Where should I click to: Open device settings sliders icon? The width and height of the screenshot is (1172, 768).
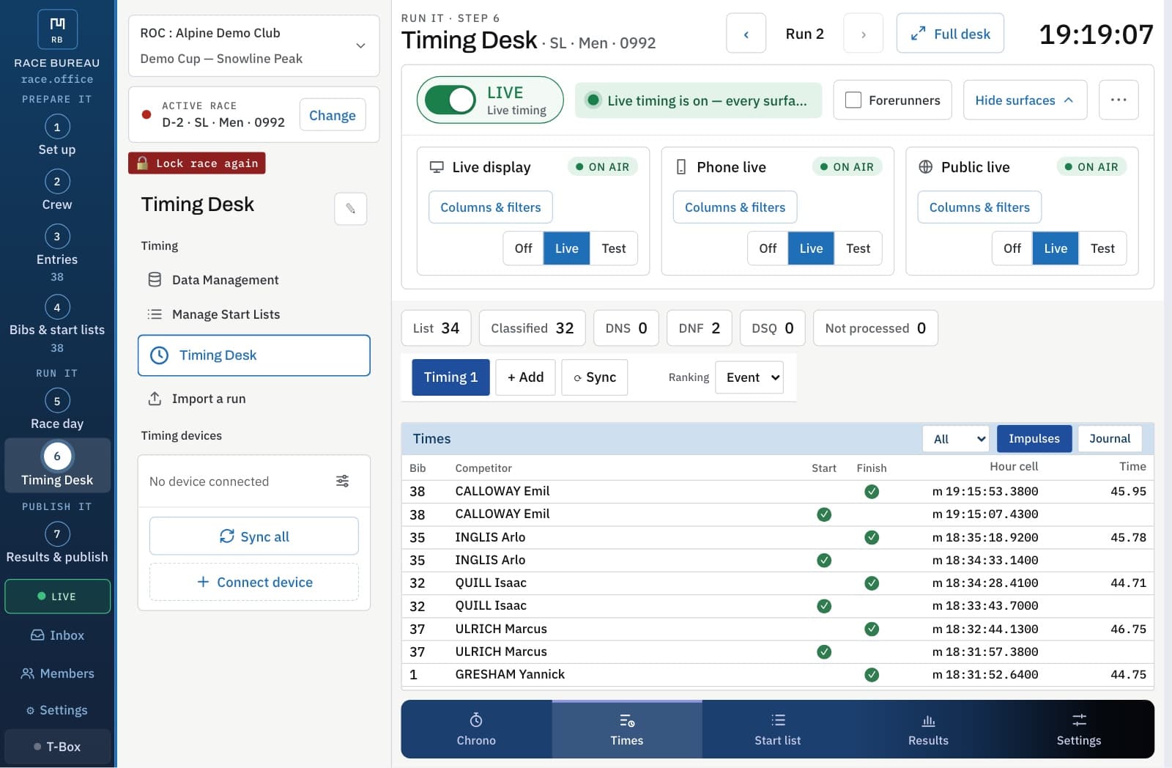[x=342, y=481]
